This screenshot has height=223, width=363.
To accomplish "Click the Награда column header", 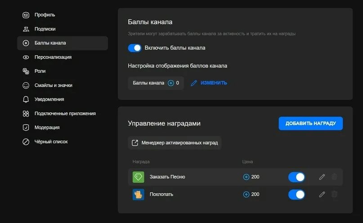I will (141, 162).
